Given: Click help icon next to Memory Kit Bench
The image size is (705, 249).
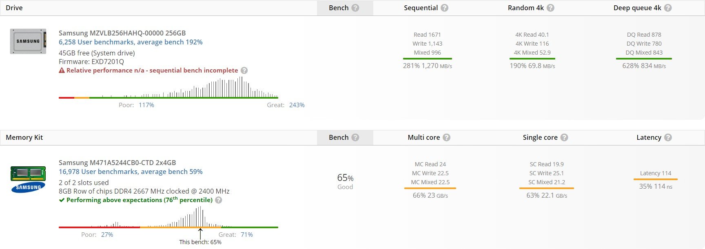Looking at the screenshot, I should point(355,137).
